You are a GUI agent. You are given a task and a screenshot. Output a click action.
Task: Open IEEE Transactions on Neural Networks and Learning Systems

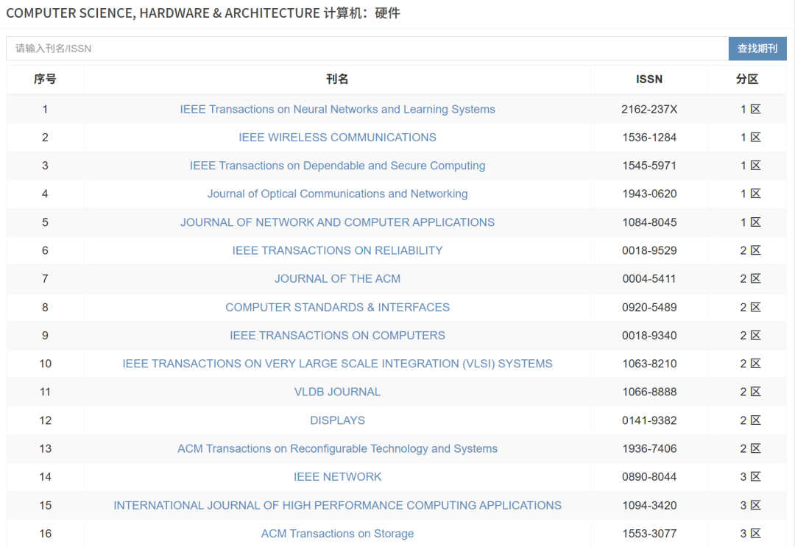pyautogui.click(x=337, y=109)
